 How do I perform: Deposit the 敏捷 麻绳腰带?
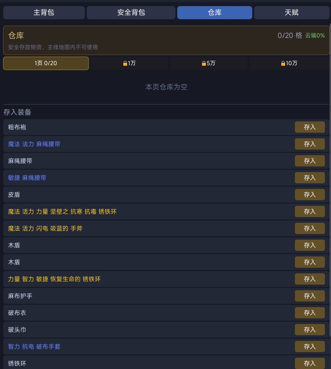(x=309, y=178)
